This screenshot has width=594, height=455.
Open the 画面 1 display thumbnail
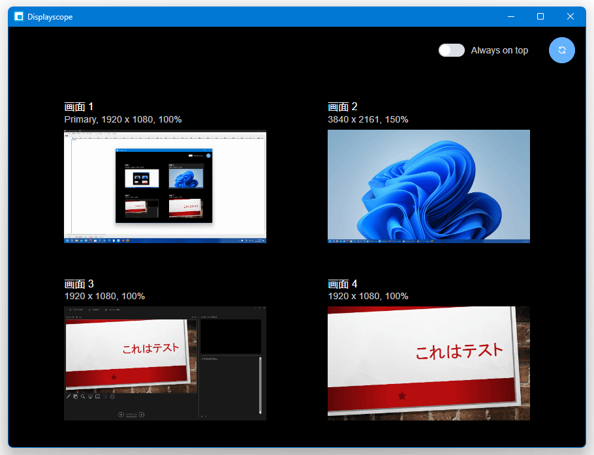pyautogui.click(x=165, y=186)
